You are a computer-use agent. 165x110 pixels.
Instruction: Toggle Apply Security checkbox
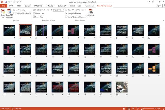coord(14,10)
